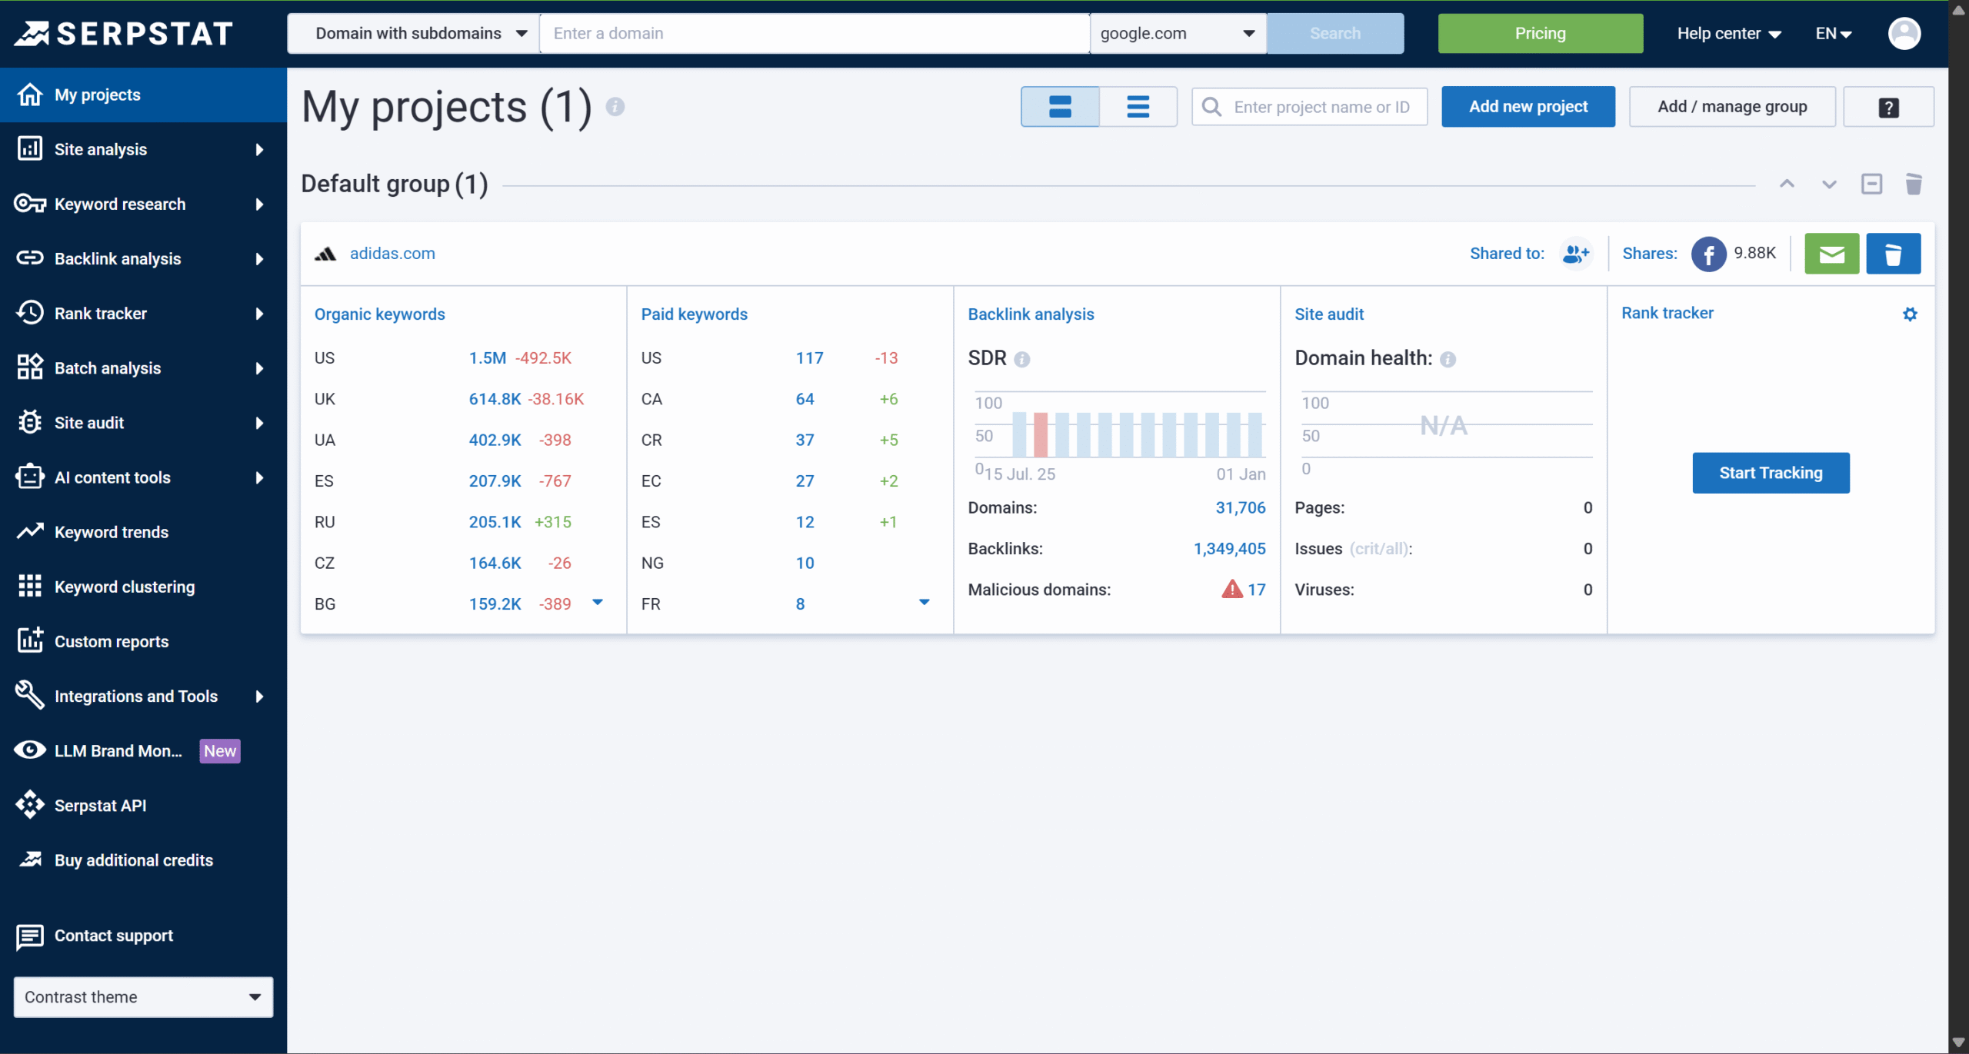Open the Site audit tool
Image resolution: width=1969 pixels, height=1054 pixels.
pyautogui.click(x=89, y=422)
